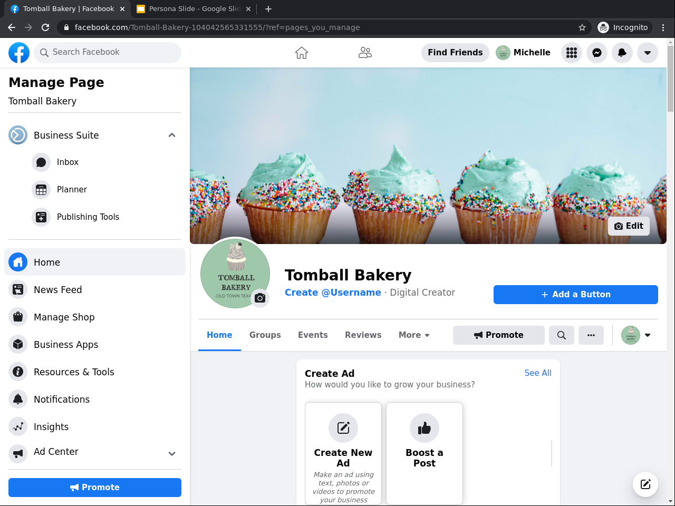The height and width of the screenshot is (506, 675).
Task: Change profile picture via camera icon
Action: (260, 298)
